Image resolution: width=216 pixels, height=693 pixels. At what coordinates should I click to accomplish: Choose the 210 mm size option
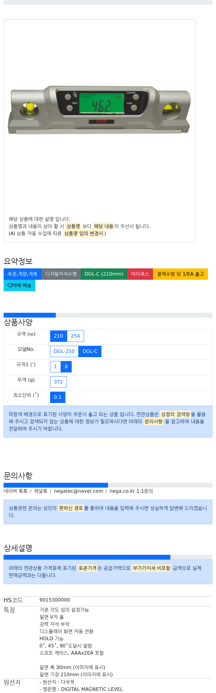coord(58,336)
